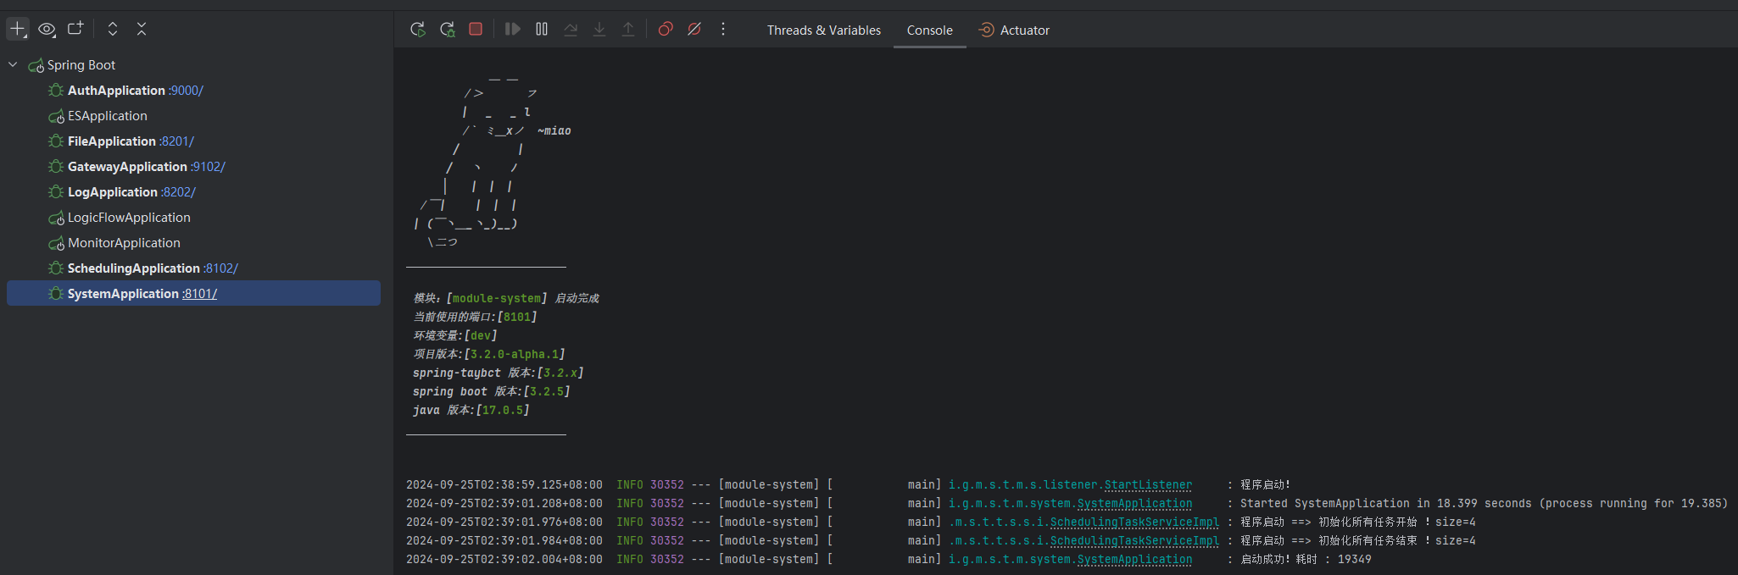Pause the program execution
This screenshot has width=1738, height=575.
click(542, 29)
